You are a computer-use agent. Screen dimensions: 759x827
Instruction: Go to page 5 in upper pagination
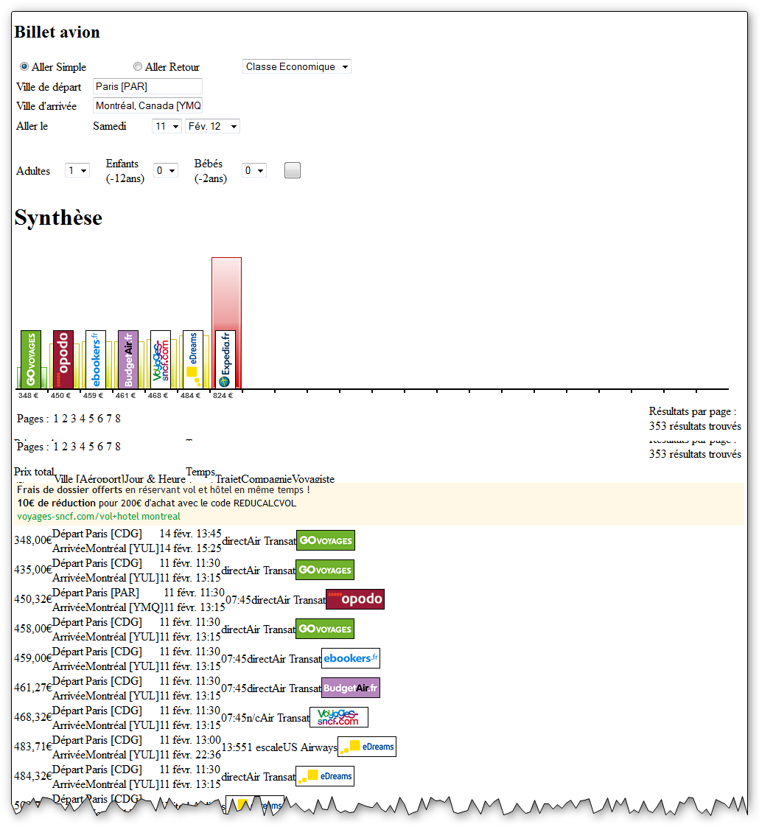91,419
